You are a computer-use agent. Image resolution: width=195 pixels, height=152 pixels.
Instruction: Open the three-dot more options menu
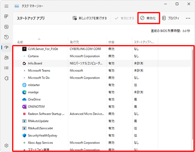pyautogui.click(x=188, y=18)
